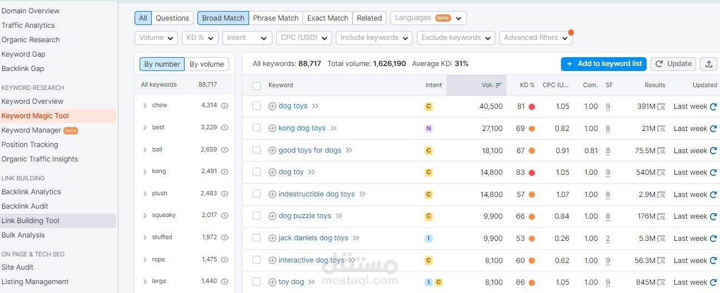Click SF value for jack daniels dog toys
Viewport: 720px width, 293px height.
608,239
